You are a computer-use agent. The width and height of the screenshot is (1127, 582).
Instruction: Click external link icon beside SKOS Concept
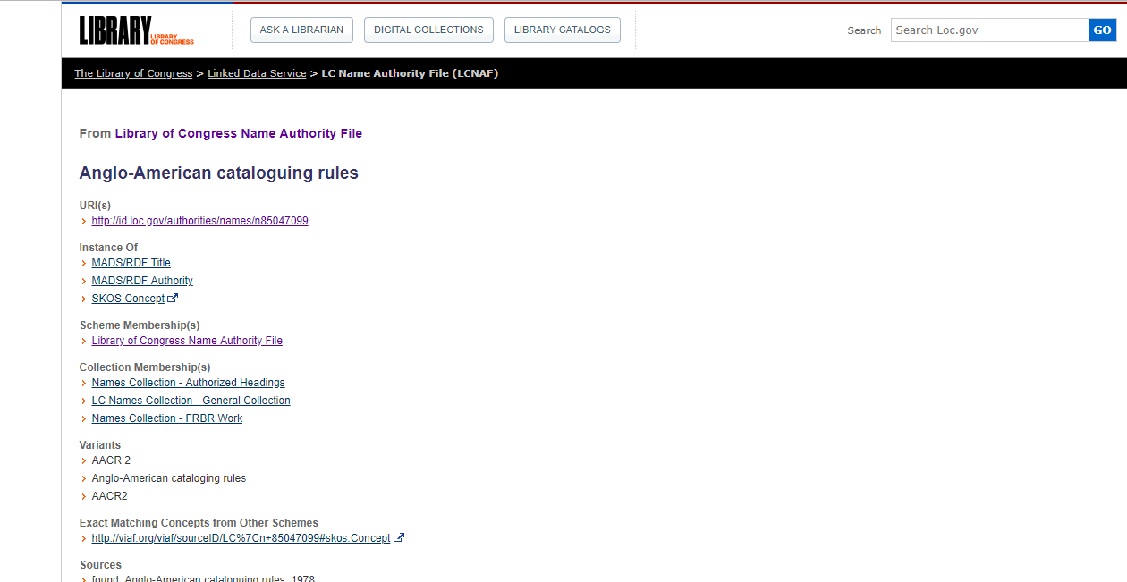174,299
